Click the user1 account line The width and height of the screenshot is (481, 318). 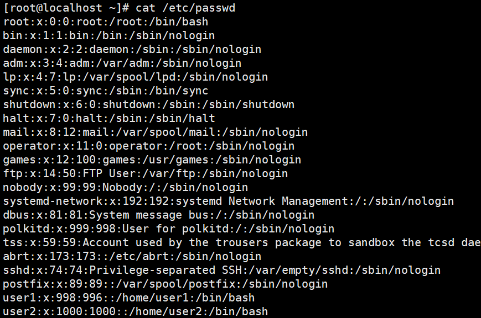pyautogui.click(x=128, y=298)
